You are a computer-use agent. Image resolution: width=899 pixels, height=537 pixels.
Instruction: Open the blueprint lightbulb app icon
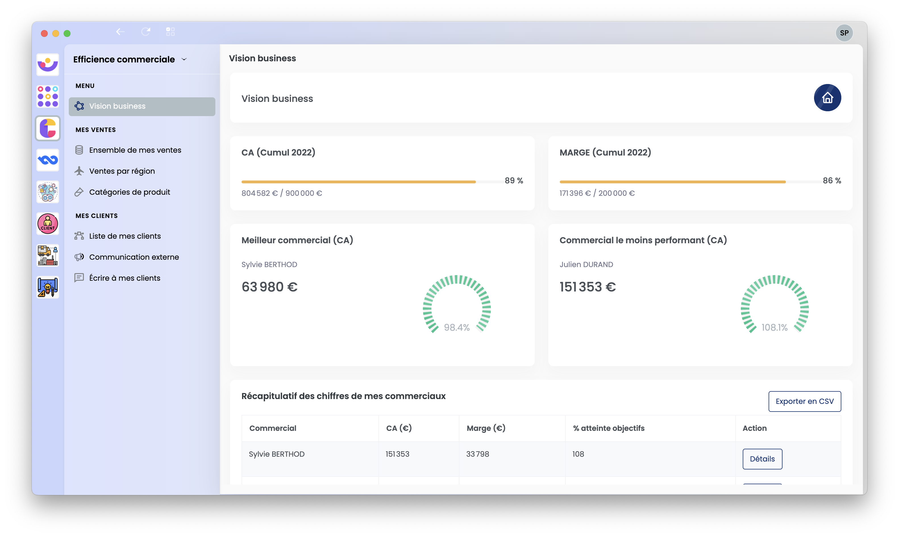click(48, 287)
